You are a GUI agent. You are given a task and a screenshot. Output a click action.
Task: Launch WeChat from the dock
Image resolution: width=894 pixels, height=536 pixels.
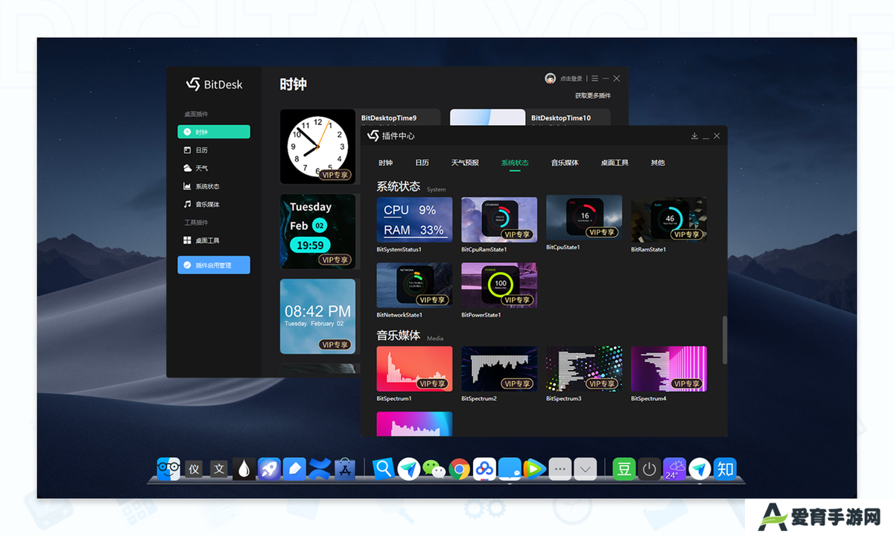[x=434, y=468]
